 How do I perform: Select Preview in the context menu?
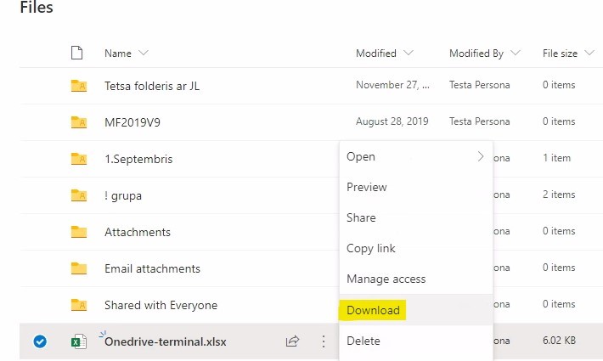[367, 187]
